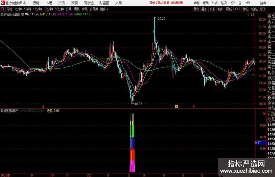Open the 资讯 menu

pyautogui.click(x=62, y=3)
